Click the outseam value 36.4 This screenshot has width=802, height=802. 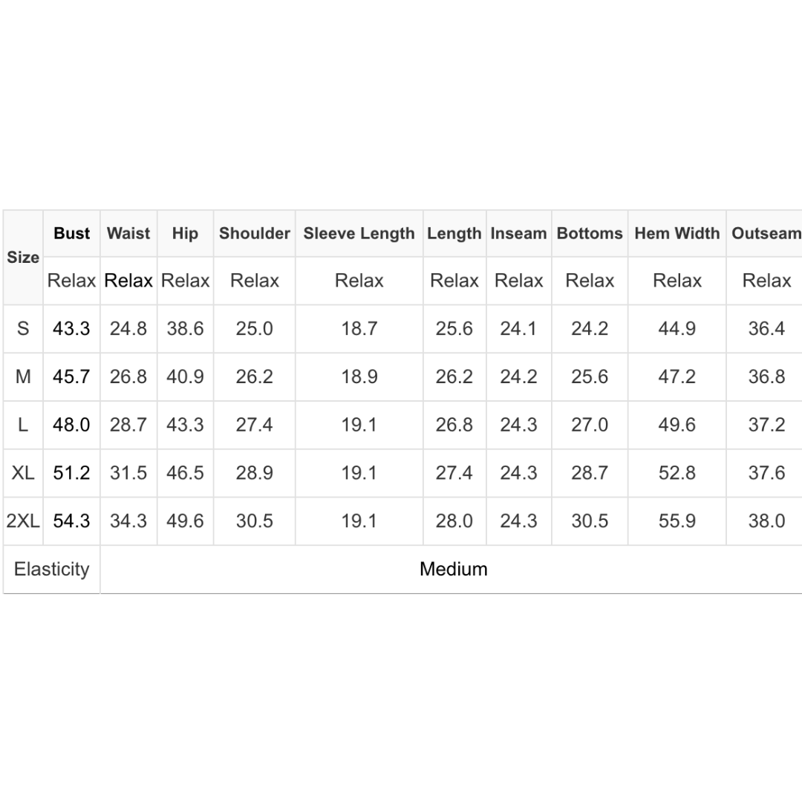766,328
